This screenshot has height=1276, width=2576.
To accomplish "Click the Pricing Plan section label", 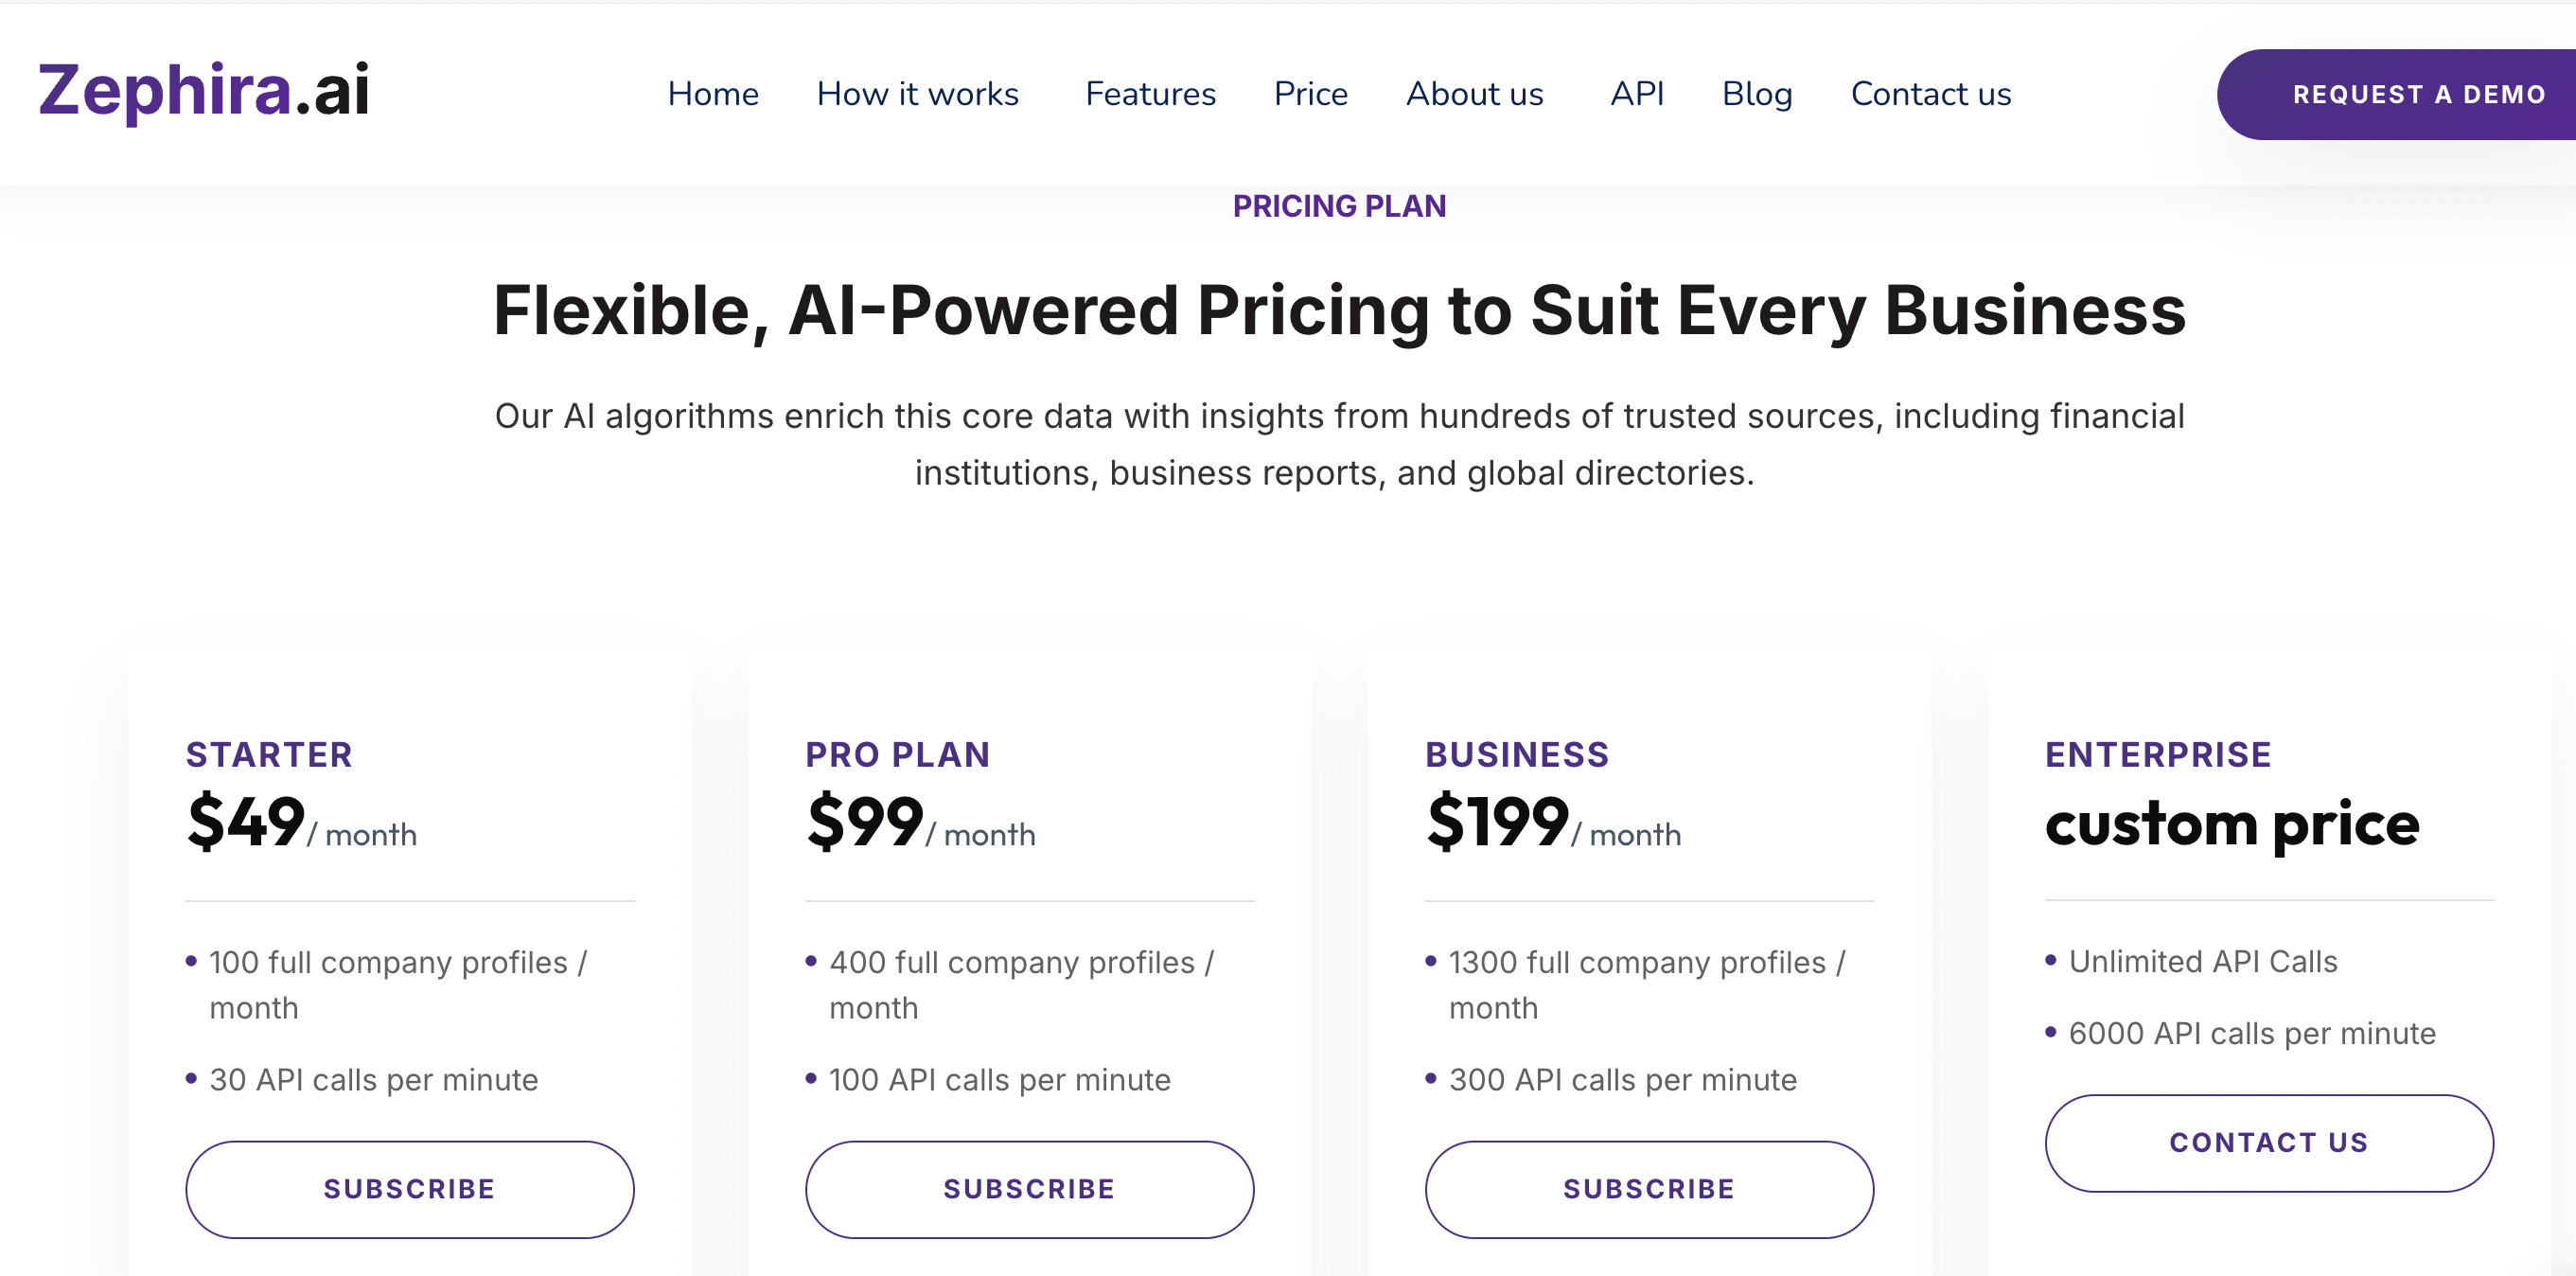I will point(1339,206).
